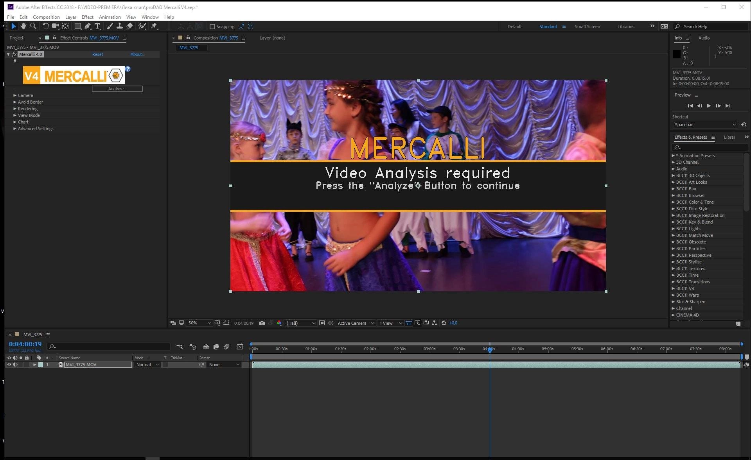The width and height of the screenshot is (751, 460).
Task: Click the Mercalli Reset link
Action: click(x=97, y=54)
